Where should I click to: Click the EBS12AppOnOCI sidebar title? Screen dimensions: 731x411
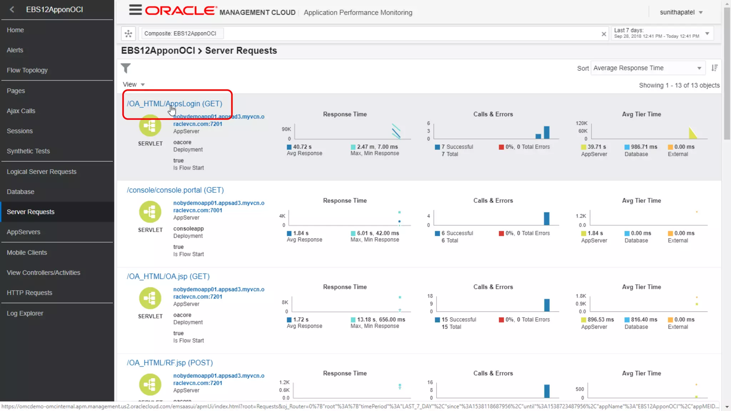(x=54, y=10)
